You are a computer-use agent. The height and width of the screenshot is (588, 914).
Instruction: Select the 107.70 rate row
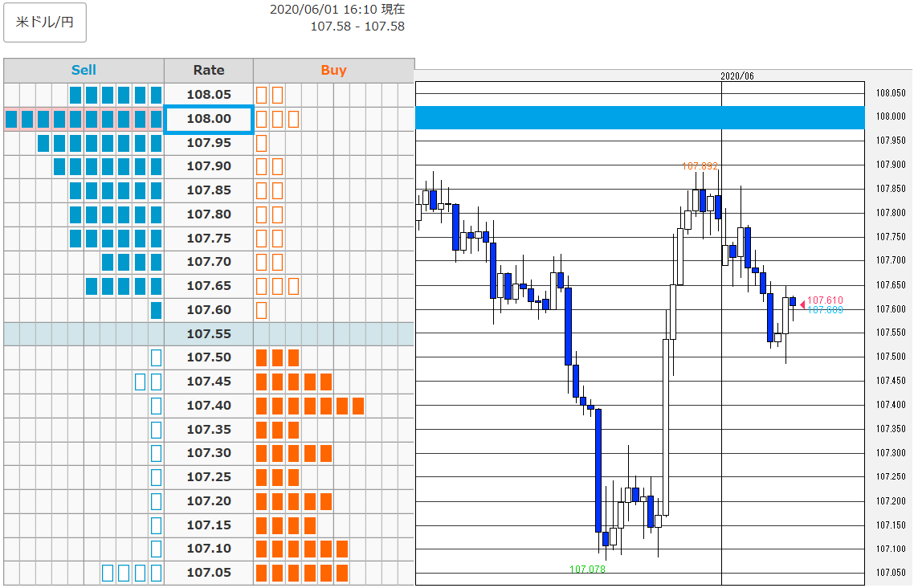tap(209, 262)
